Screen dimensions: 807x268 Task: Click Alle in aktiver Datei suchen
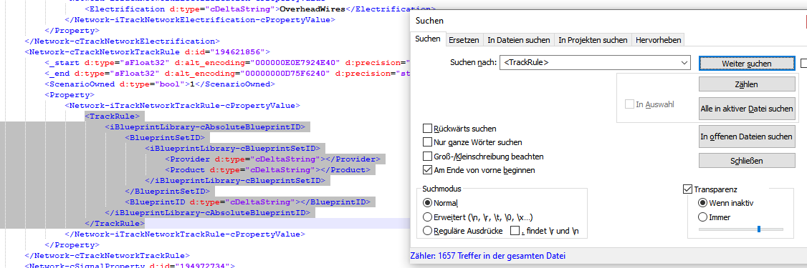pyautogui.click(x=746, y=109)
